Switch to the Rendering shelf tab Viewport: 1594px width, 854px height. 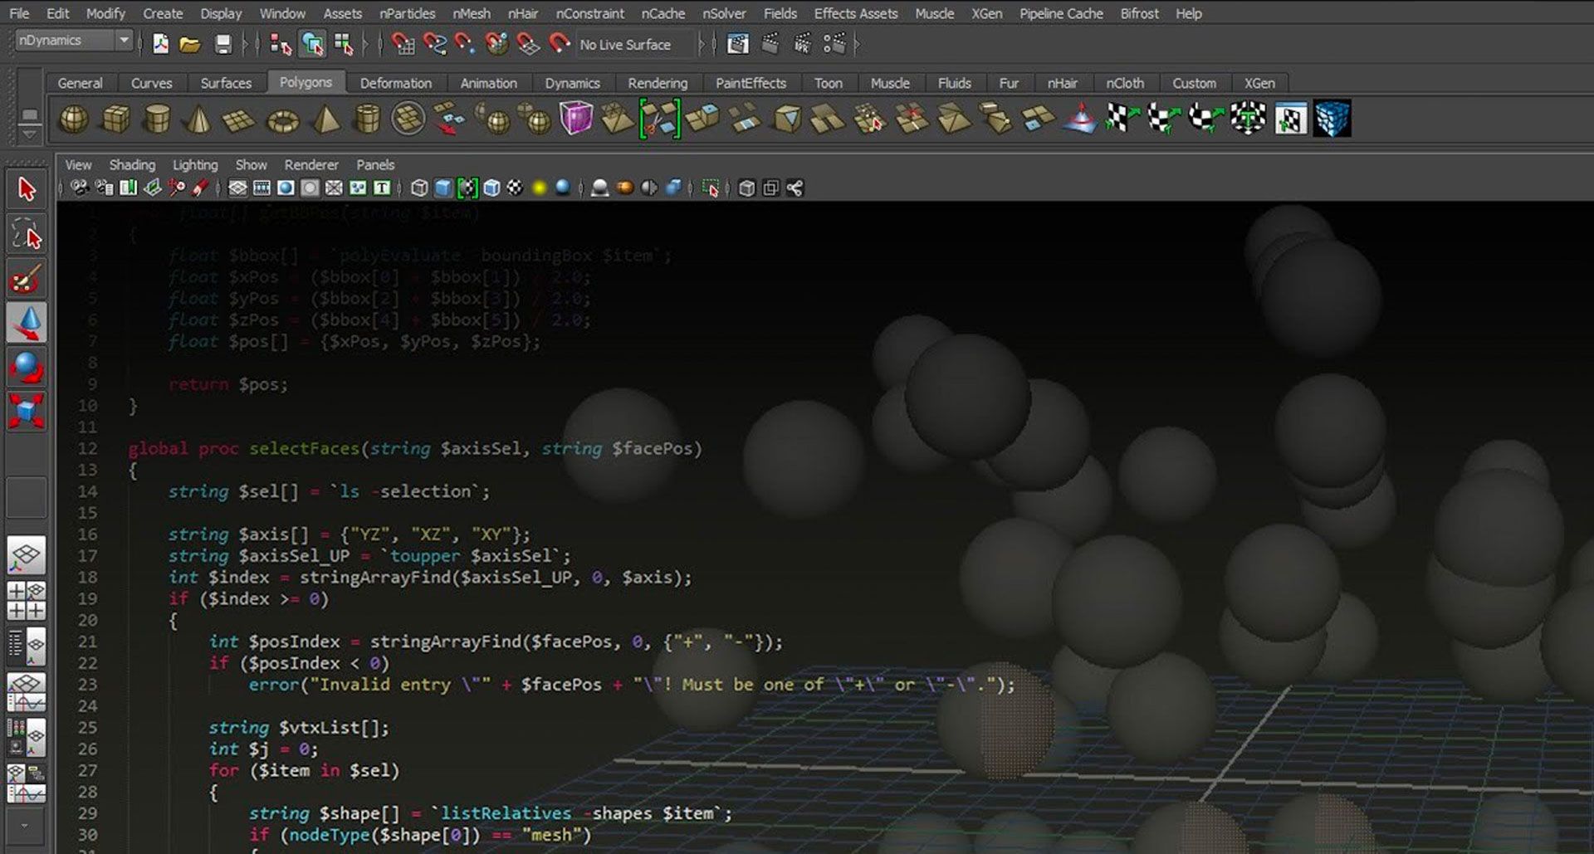[x=657, y=83]
